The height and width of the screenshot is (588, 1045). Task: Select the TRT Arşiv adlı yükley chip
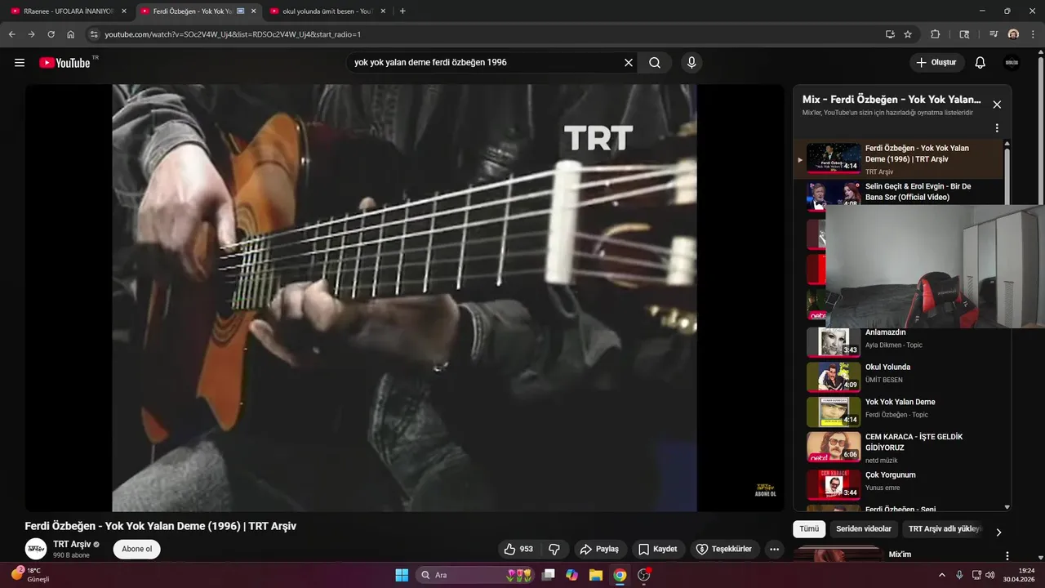point(945,529)
